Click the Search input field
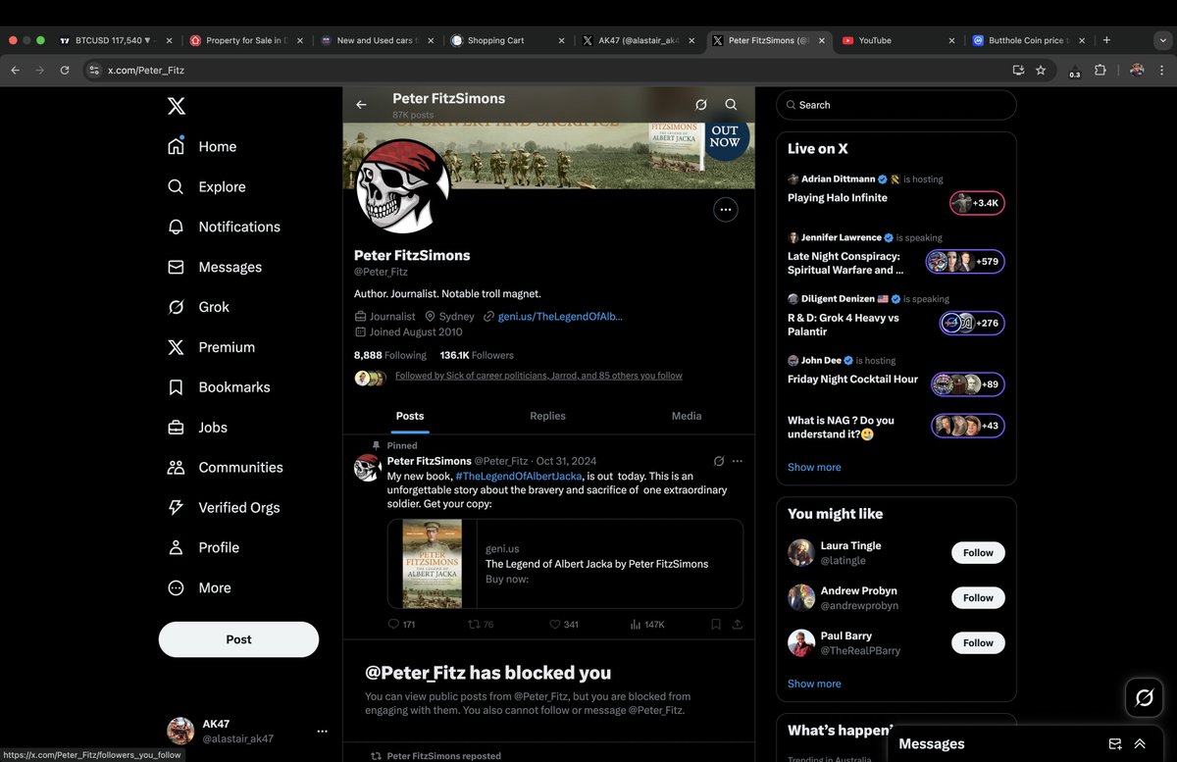The width and height of the screenshot is (1177, 762). [x=896, y=105]
